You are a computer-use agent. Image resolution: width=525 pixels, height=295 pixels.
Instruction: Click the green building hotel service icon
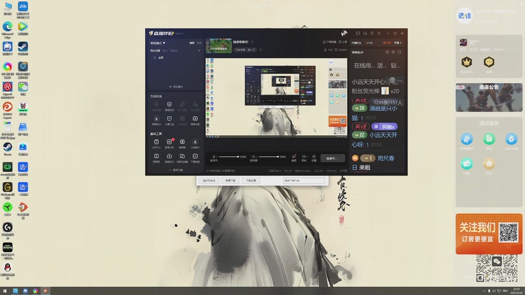pyautogui.click(x=489, y=139)
